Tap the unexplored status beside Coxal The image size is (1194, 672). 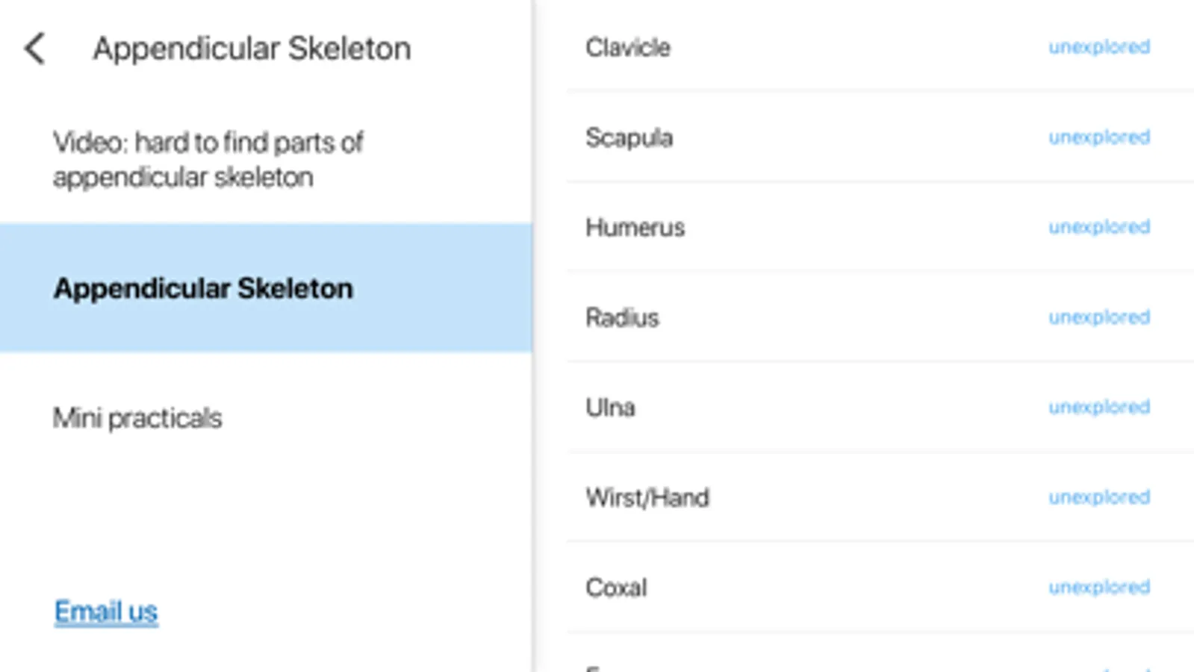point(1098,588)
